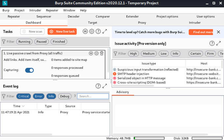Toggle the Running tasks filter

pyautogui.click(x=24, y=42)
